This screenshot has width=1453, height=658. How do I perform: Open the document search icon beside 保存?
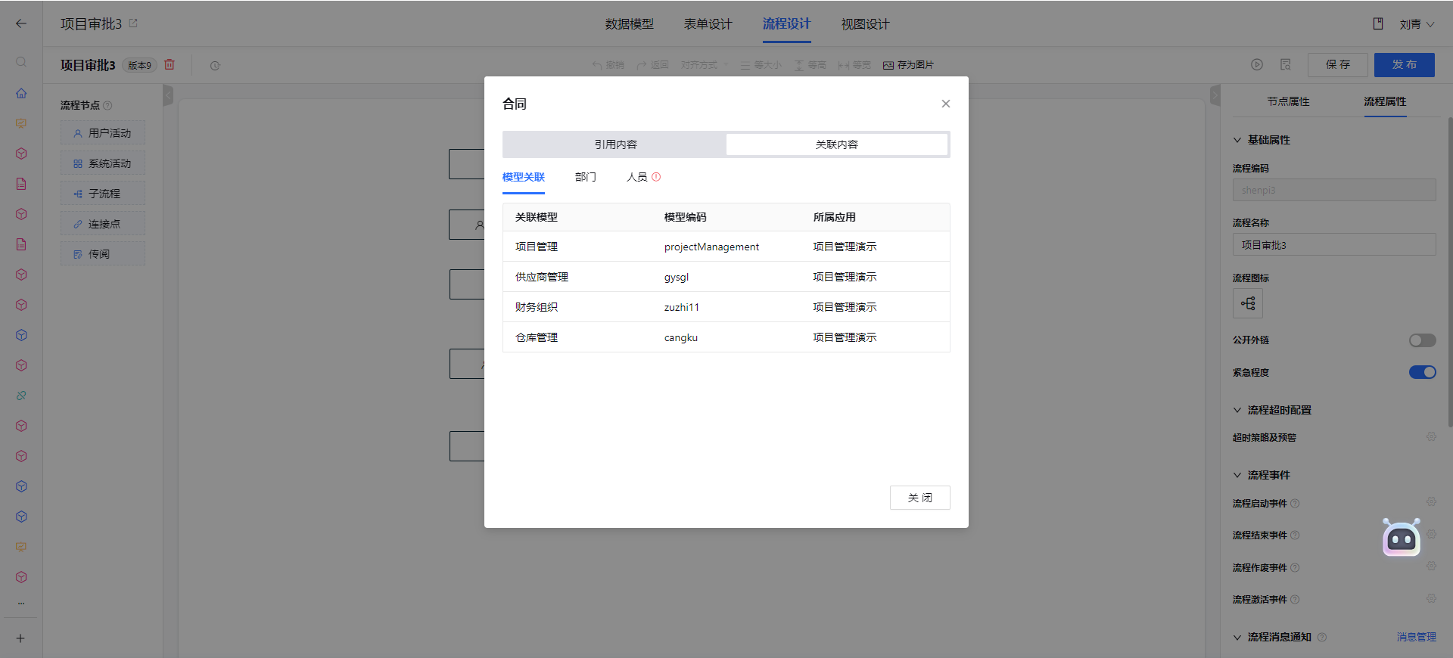tap(1285, 65)
